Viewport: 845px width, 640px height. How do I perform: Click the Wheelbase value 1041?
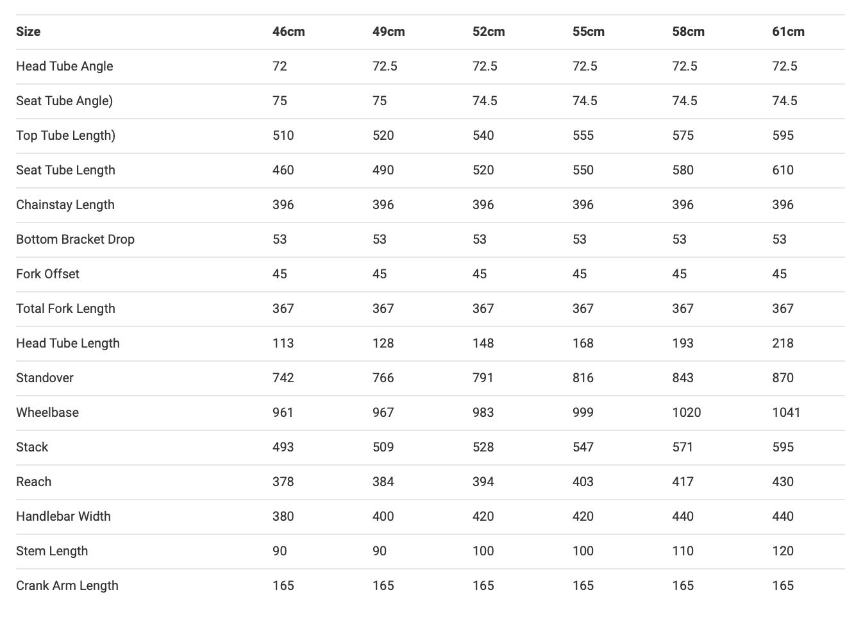[786, 413]
